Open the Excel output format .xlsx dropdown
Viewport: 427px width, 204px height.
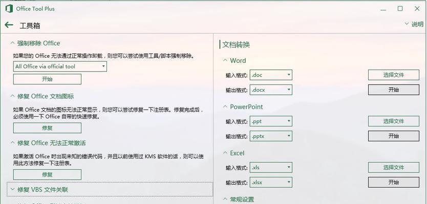(x=271, y=182)
